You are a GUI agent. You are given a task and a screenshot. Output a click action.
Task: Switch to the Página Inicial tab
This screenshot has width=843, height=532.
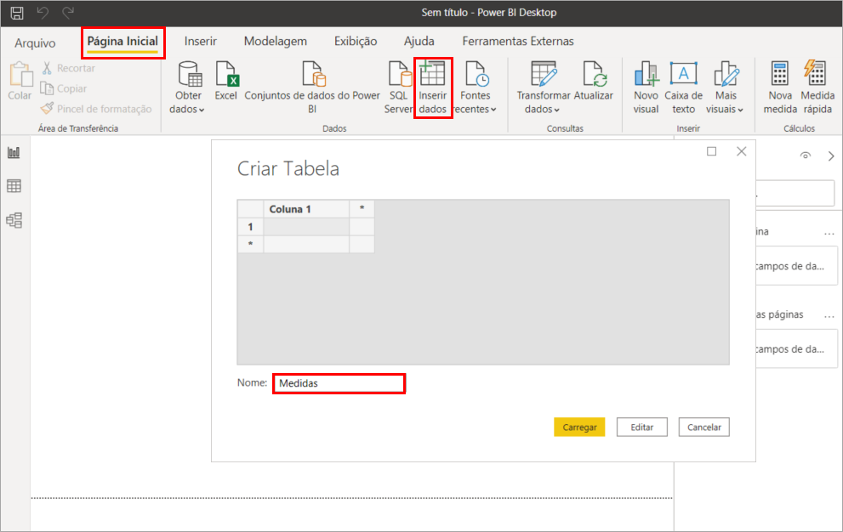point(122,42)
